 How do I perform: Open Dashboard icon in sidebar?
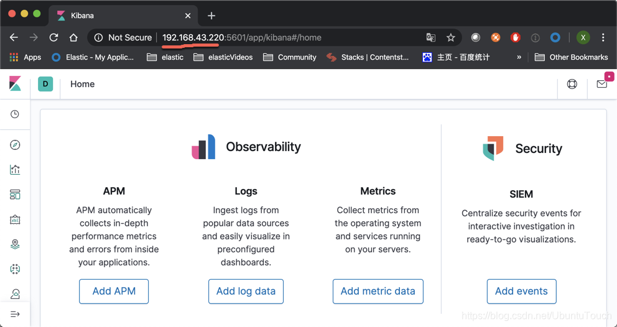(x=15, y=195)
